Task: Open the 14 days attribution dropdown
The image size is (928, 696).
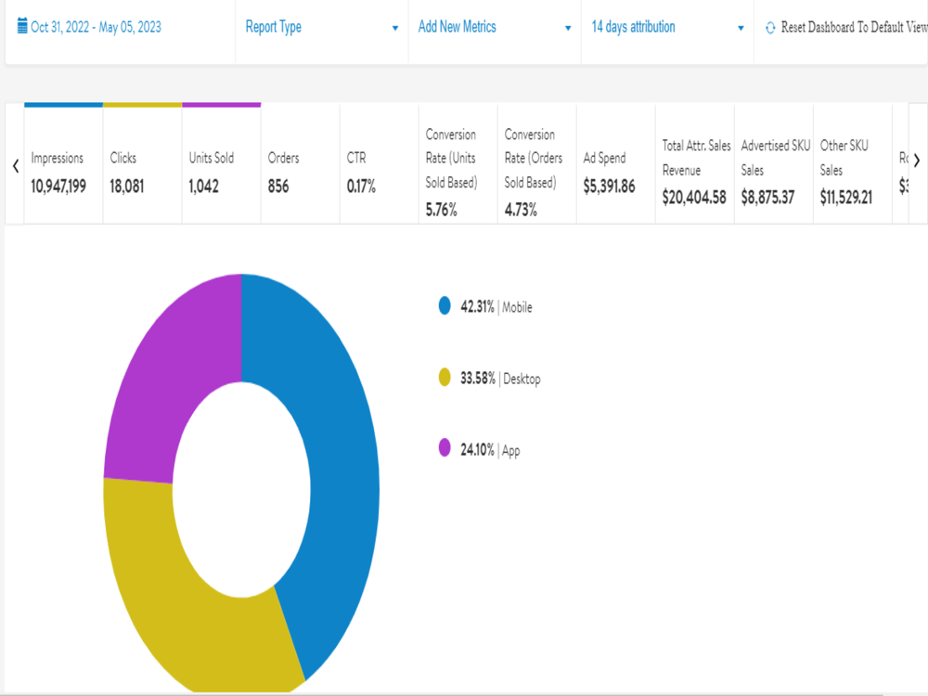Action: coord(667,27)
